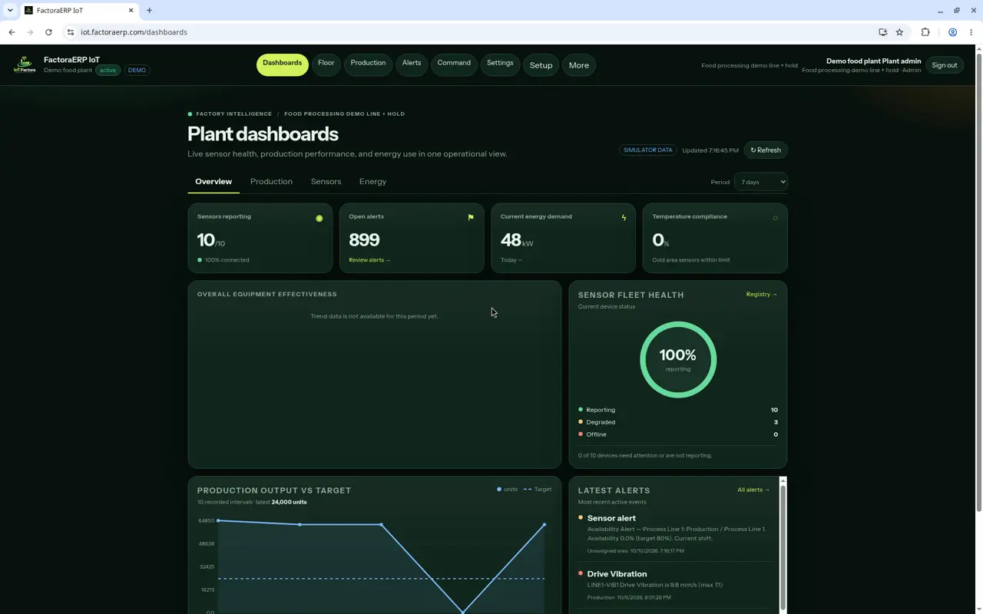
Task: Switch to the Overview tab
Action: 213,182
